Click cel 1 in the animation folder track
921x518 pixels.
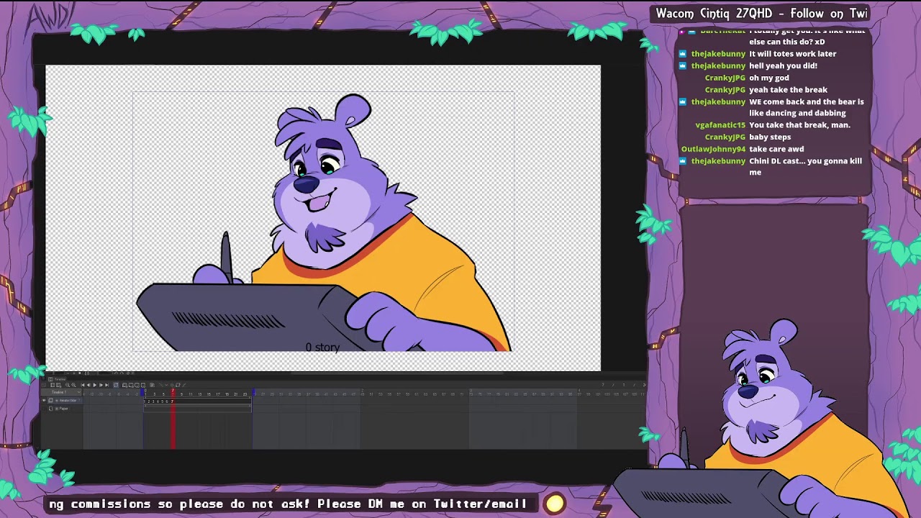coord(145,401)
